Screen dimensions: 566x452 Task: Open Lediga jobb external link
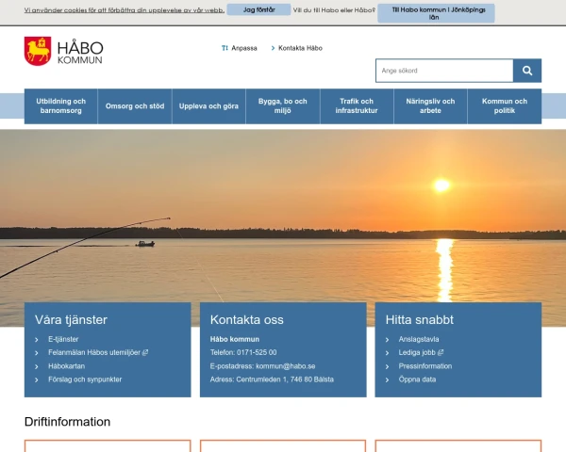(420, 352)
